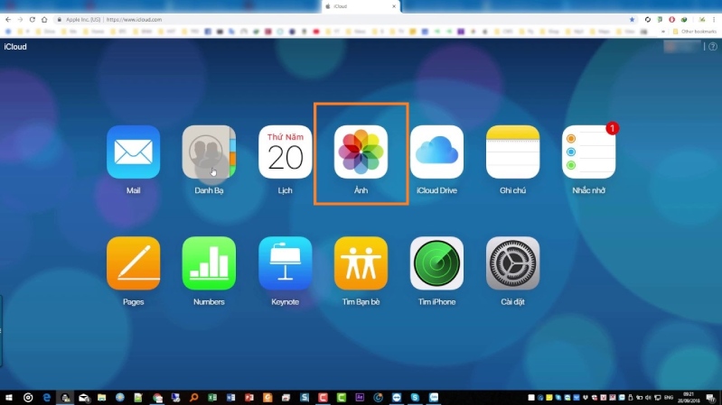Viewport: 722px width, 405px height.
Task: Bookmark this page with the star
Action: pyautogui.click(x=632, y=20)
